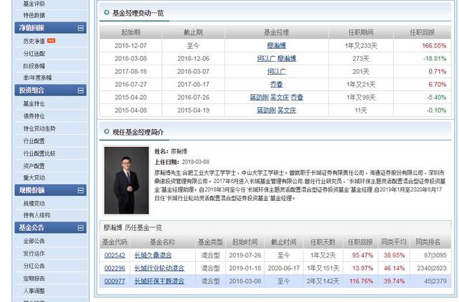459x302 pixels.
Task: Go to 定期报告 in the sidebar
Action: [x=34, y=278]
